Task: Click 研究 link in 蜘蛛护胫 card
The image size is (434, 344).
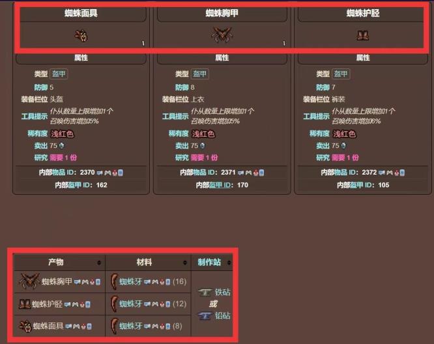Action: 323,158
